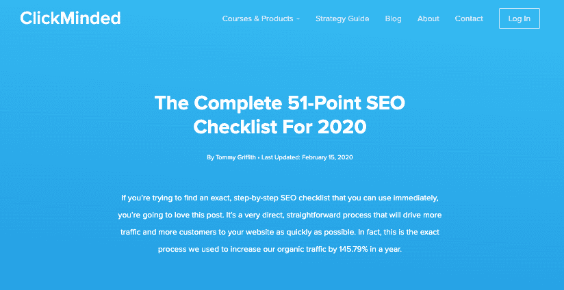This screenshot has height=290, width=564.
Task: Click the ClickMinded logo
Action: coord(70,18)
